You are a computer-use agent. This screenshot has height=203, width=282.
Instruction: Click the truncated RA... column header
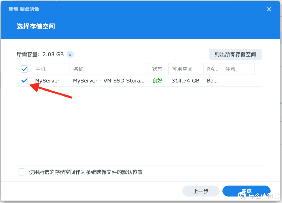click(x=212, y=69)
